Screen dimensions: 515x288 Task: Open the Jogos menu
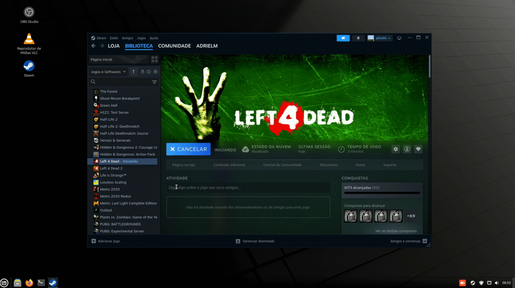141,38
